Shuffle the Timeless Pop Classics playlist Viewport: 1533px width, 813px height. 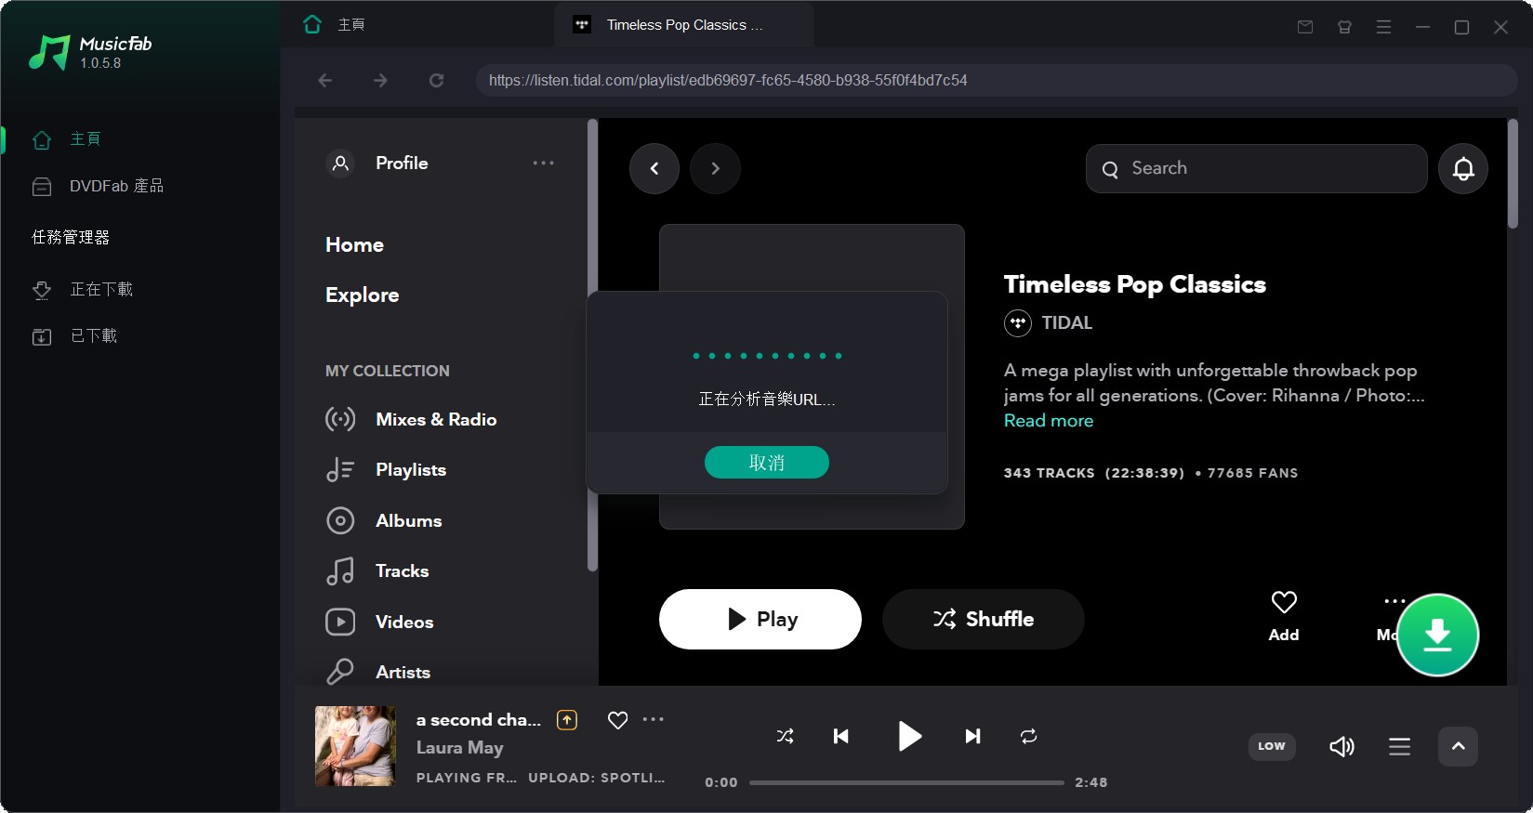(x=984, y=619)
